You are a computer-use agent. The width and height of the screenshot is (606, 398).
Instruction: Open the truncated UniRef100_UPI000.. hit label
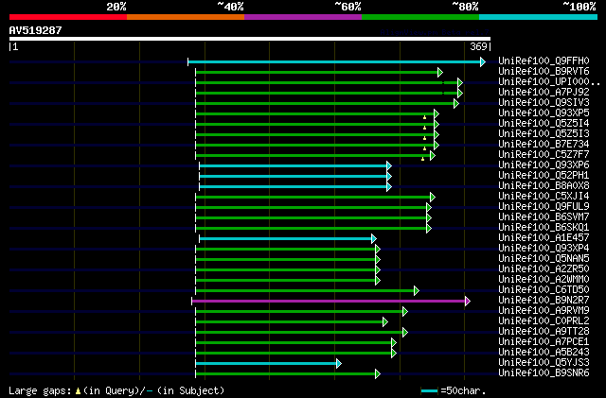click(549, 82)
